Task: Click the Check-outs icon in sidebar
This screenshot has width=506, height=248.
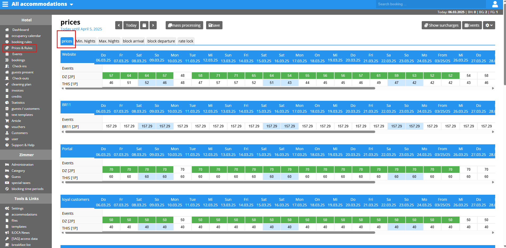Action: (x=7, y=78)
